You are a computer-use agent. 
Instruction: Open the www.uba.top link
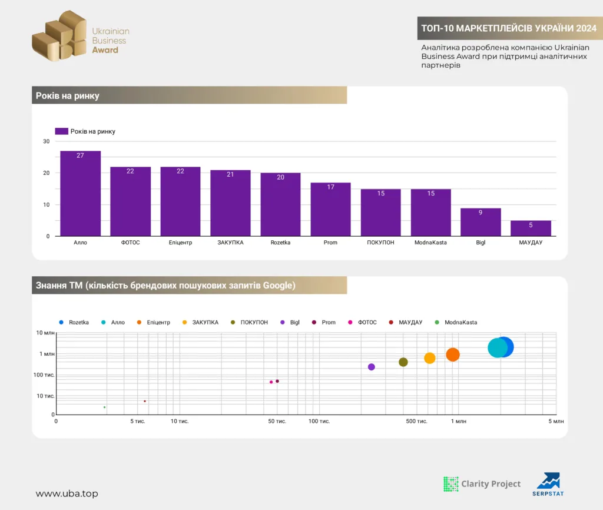click(x=67, y=494)
